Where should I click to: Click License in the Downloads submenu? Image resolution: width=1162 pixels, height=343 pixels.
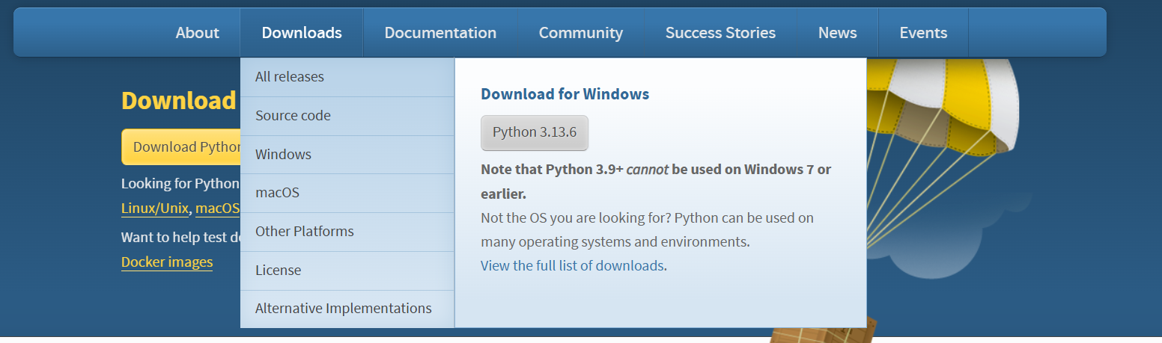278,271
